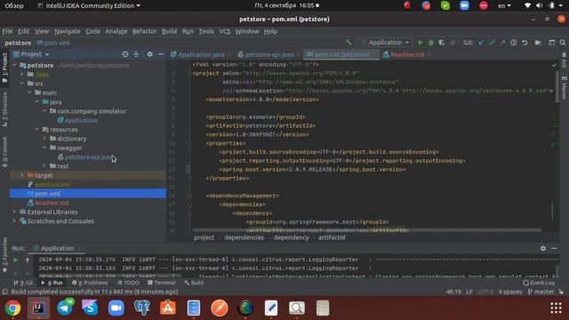The image size is (569, 320).
Task: Open Project Structure icon in toolbar
Action: coord(538,43)
